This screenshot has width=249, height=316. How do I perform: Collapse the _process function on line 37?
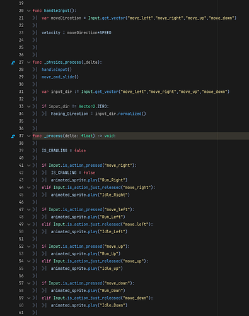point(29,136)
